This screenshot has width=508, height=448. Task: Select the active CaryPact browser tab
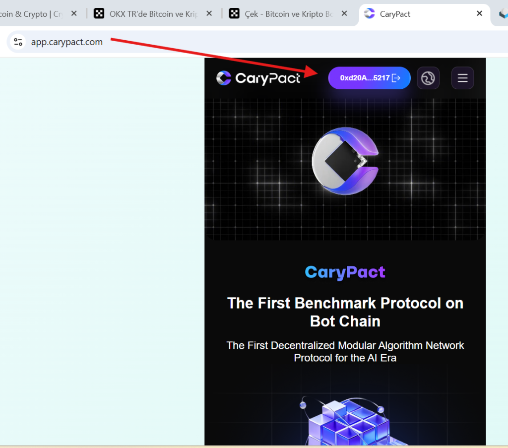424,14
